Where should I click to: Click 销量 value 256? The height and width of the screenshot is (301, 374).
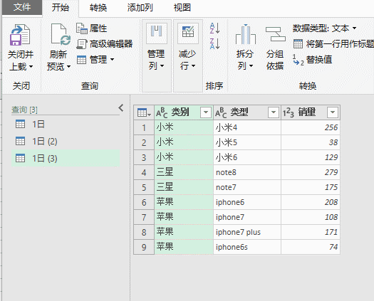click(x=311, y=128)
